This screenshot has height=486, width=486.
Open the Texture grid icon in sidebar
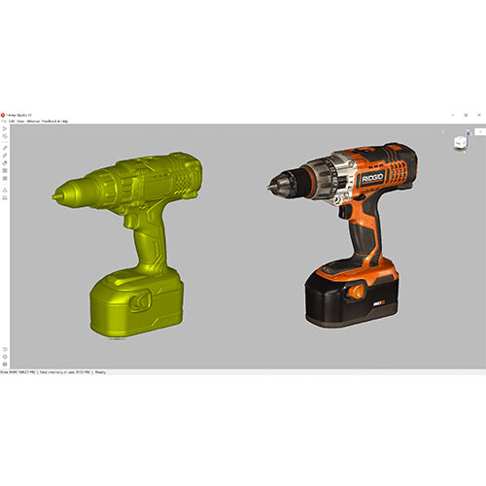5,178
